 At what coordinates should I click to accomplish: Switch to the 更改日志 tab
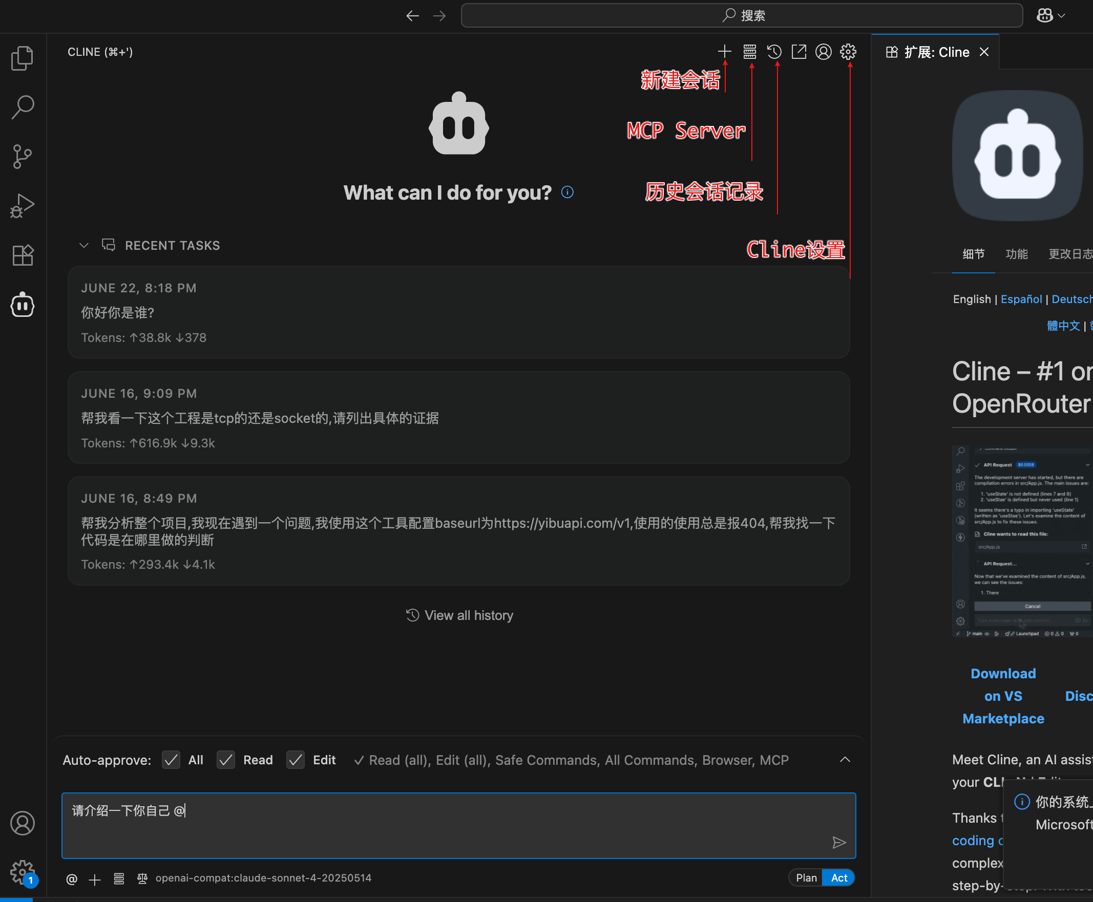pyautogui.click(x=1071, y=254)
